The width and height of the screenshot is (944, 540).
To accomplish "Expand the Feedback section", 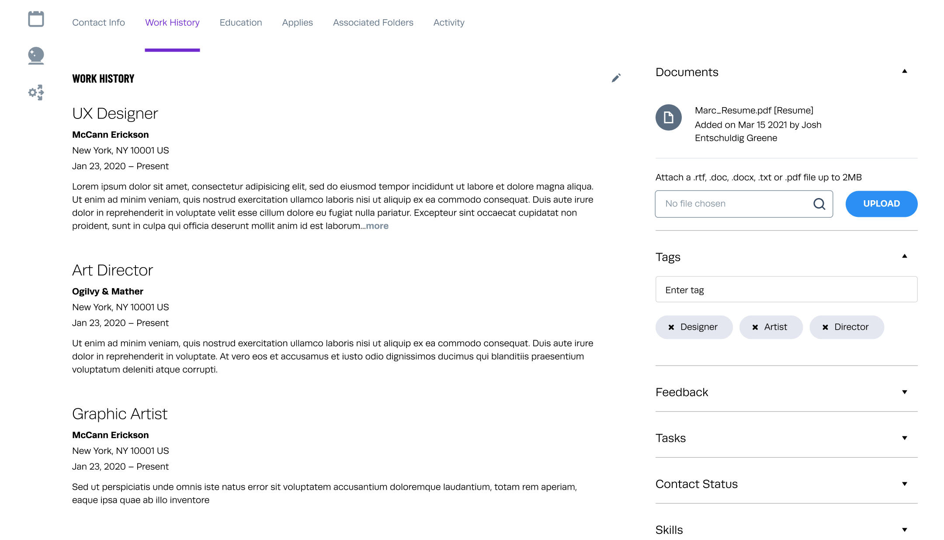I will point(904,392).
